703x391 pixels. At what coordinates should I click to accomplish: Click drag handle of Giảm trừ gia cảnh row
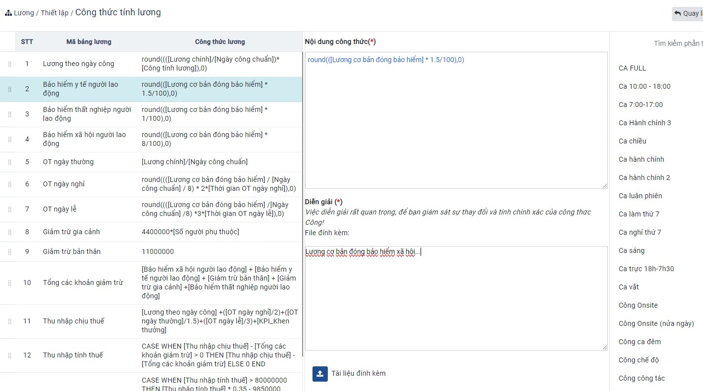point(9,232)
